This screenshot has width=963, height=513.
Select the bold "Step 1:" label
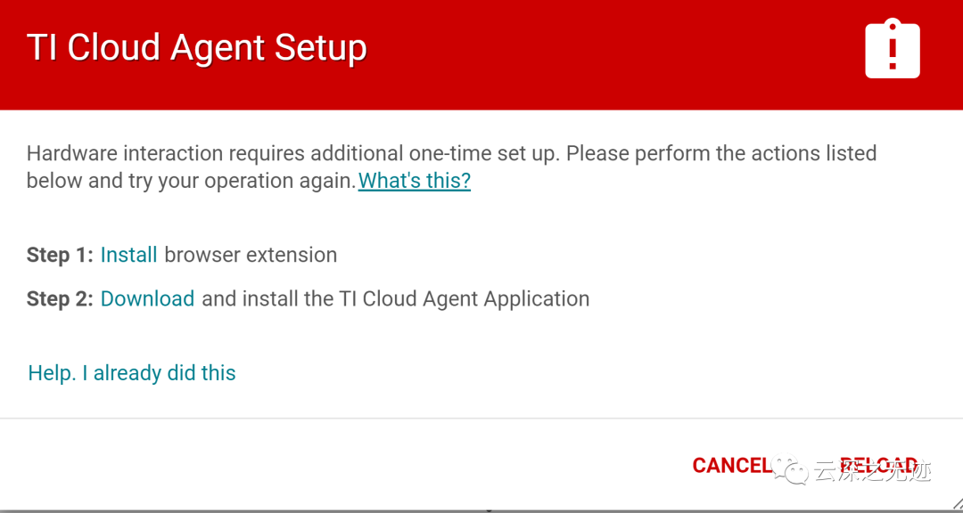coord(60,255)
